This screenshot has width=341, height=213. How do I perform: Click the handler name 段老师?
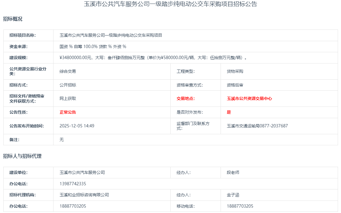click(x=233, y=172)
